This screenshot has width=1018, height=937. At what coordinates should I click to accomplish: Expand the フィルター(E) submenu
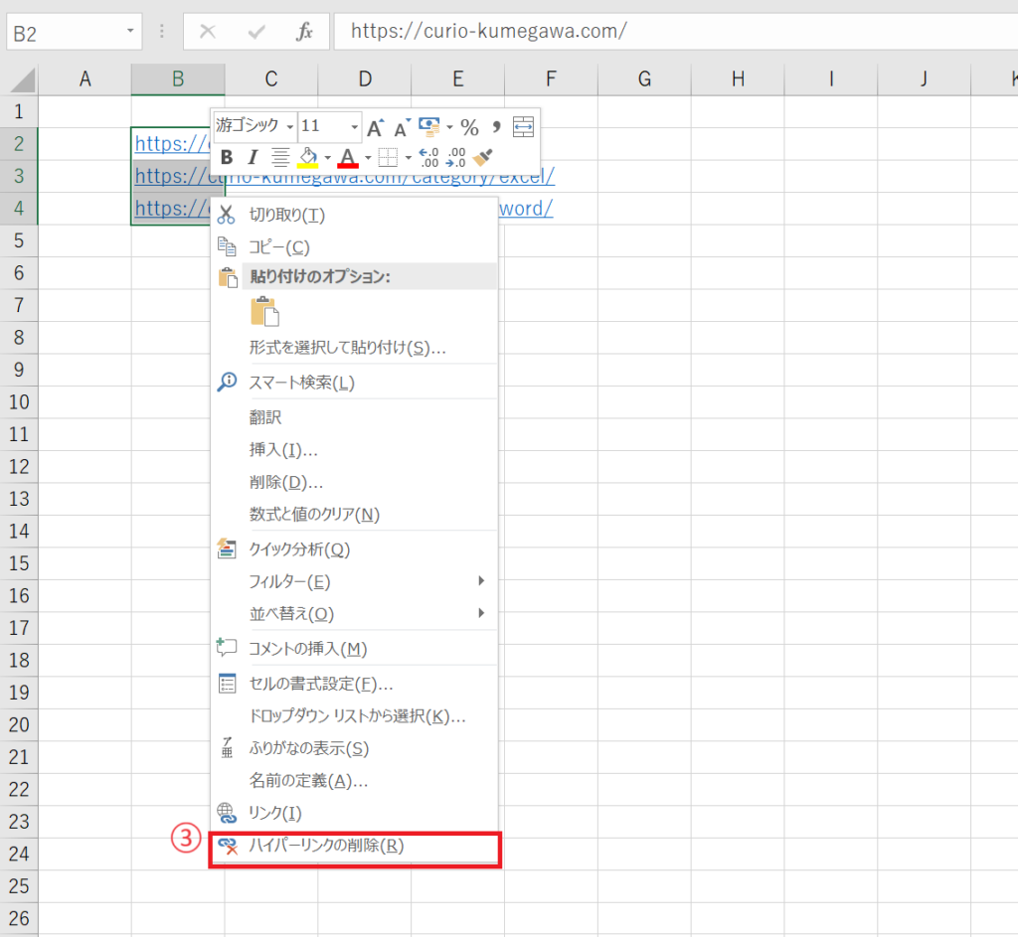[x=355, y=581]
